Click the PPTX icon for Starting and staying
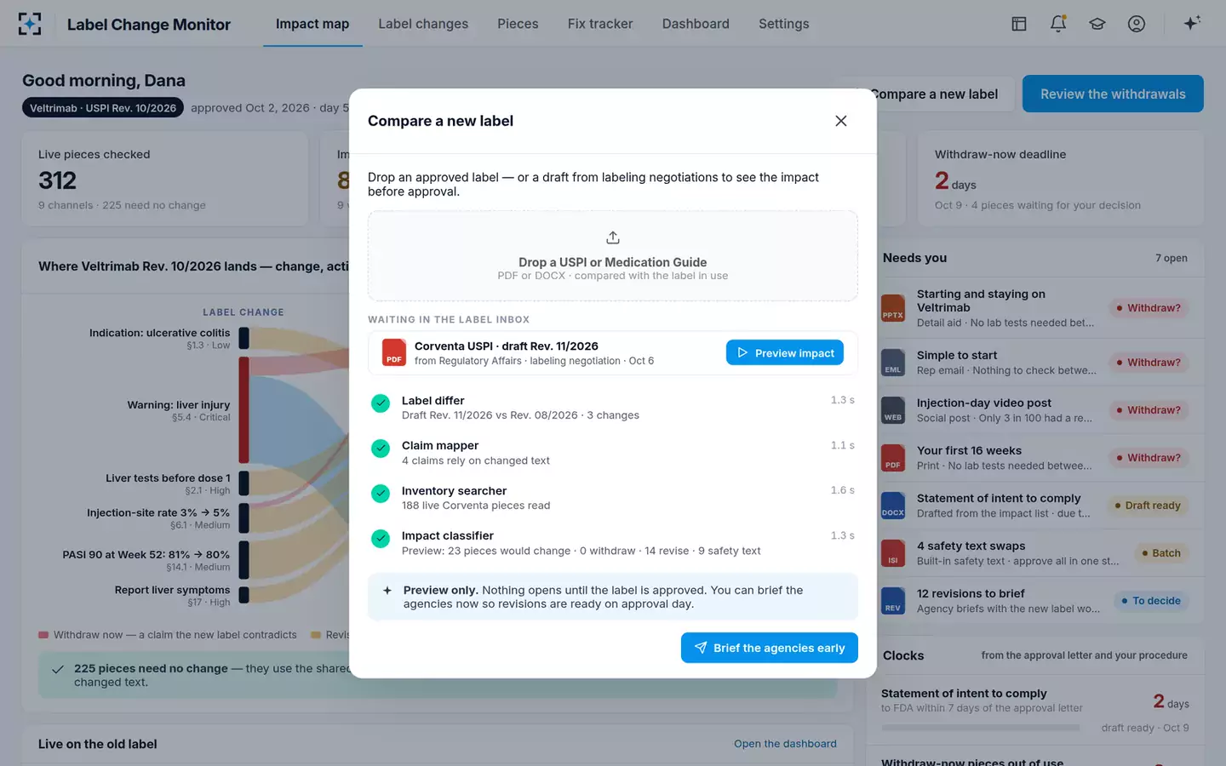Viewport: 1226px width, 766px height. tap(893, 308)
